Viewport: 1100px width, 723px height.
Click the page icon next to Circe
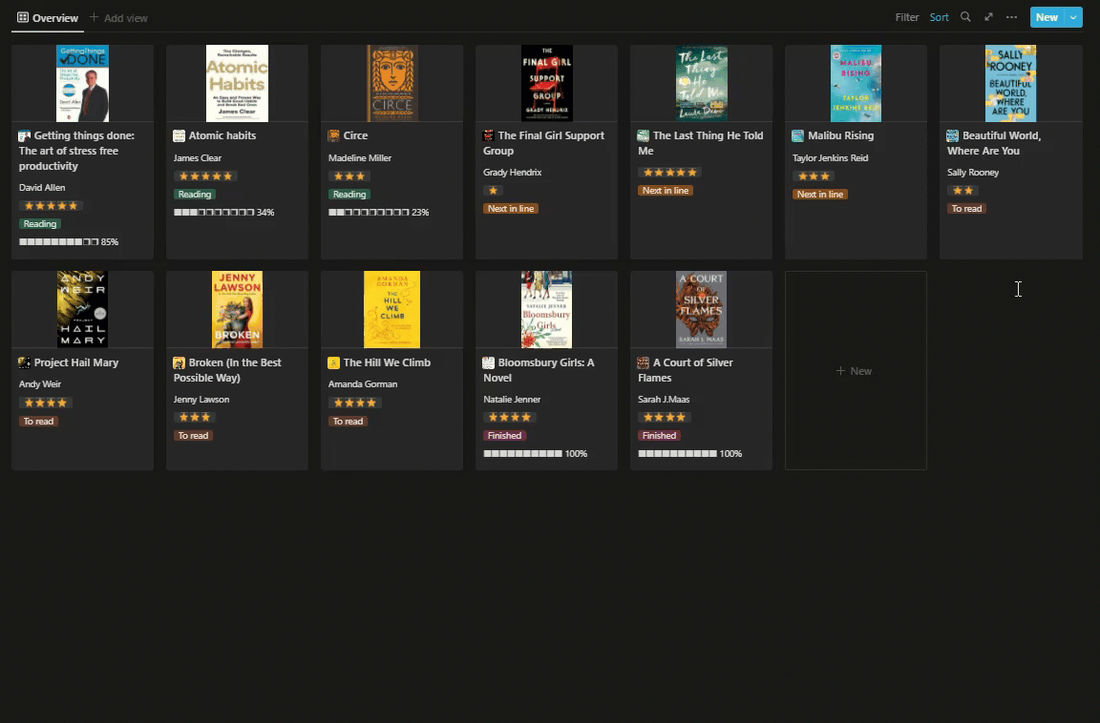334,135
